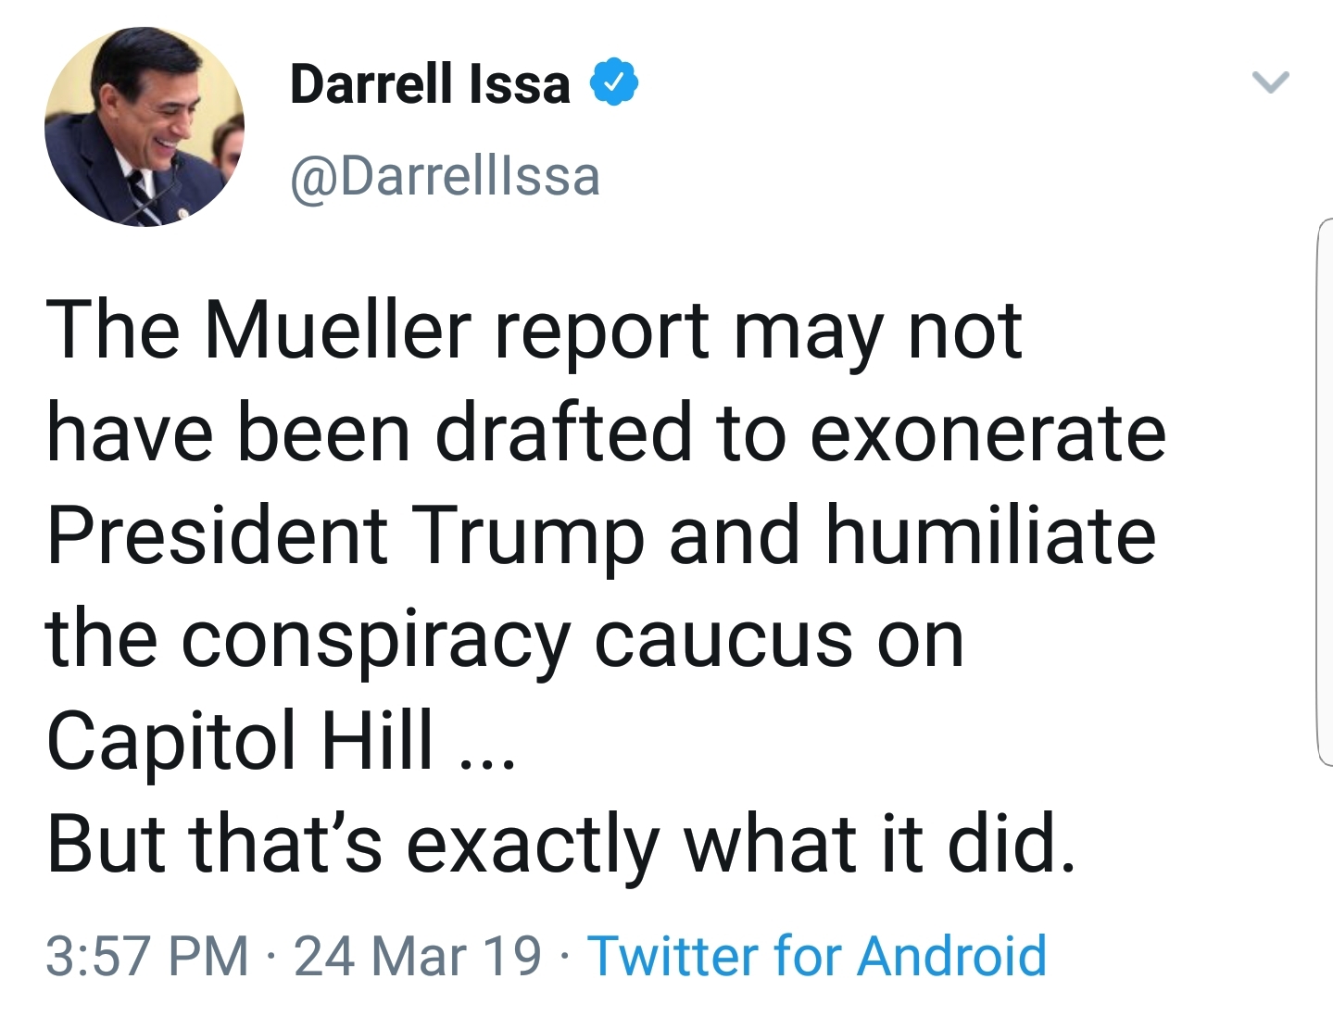This screenshot has height=1029, width=1333.
Task: Click the 24 Mar 19 date
Action: [x=417, y=956]
